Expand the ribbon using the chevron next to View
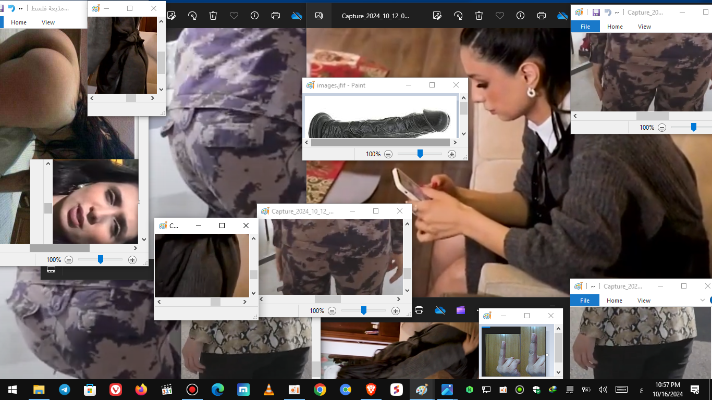 point(703,300)
